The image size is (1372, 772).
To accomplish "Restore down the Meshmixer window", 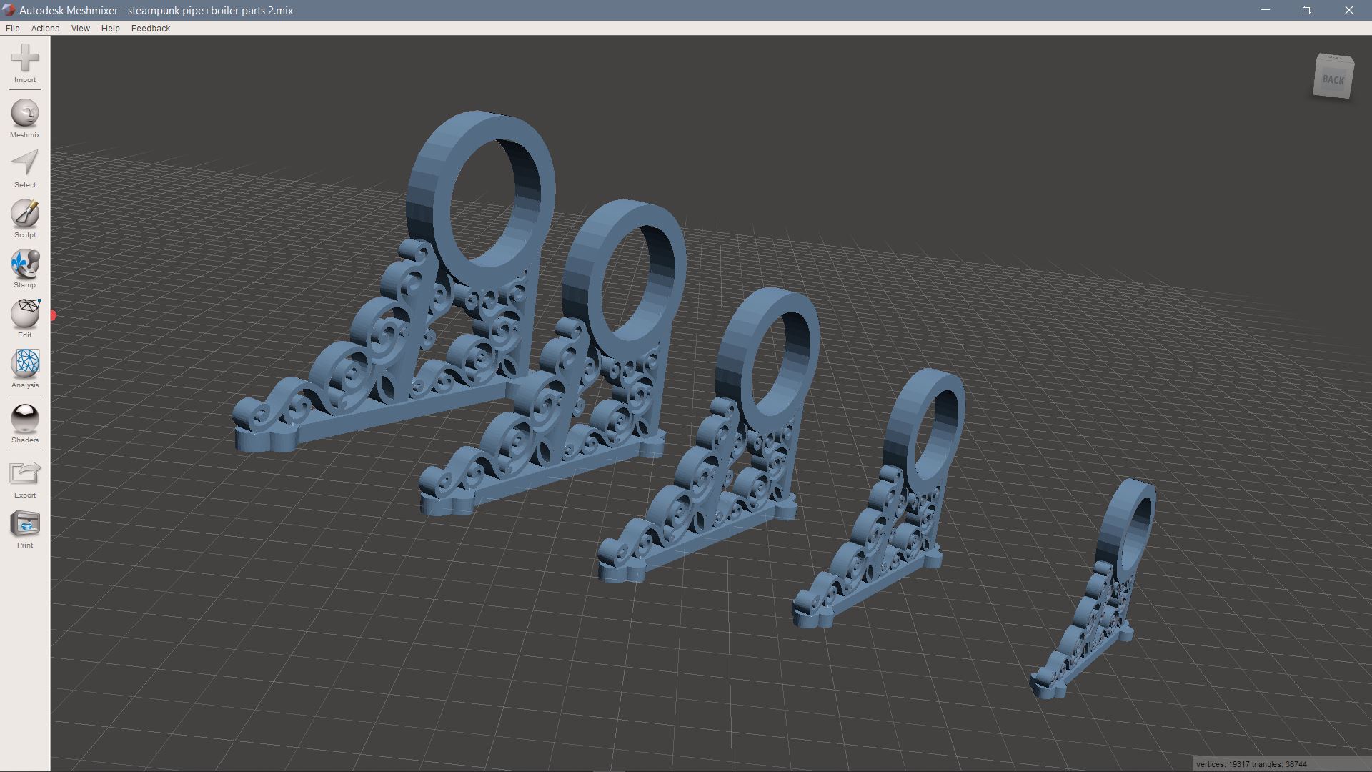I will [1307, 10].
